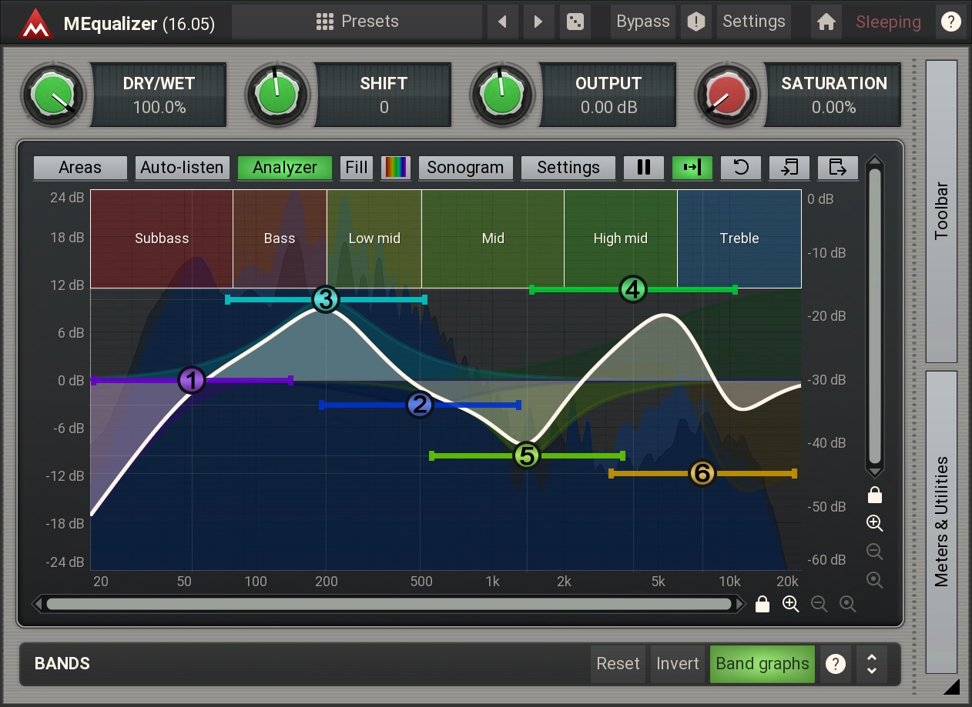Click the SHIFT green knob
This screenshot has width=972, height=707.
[x=277, y=95]
